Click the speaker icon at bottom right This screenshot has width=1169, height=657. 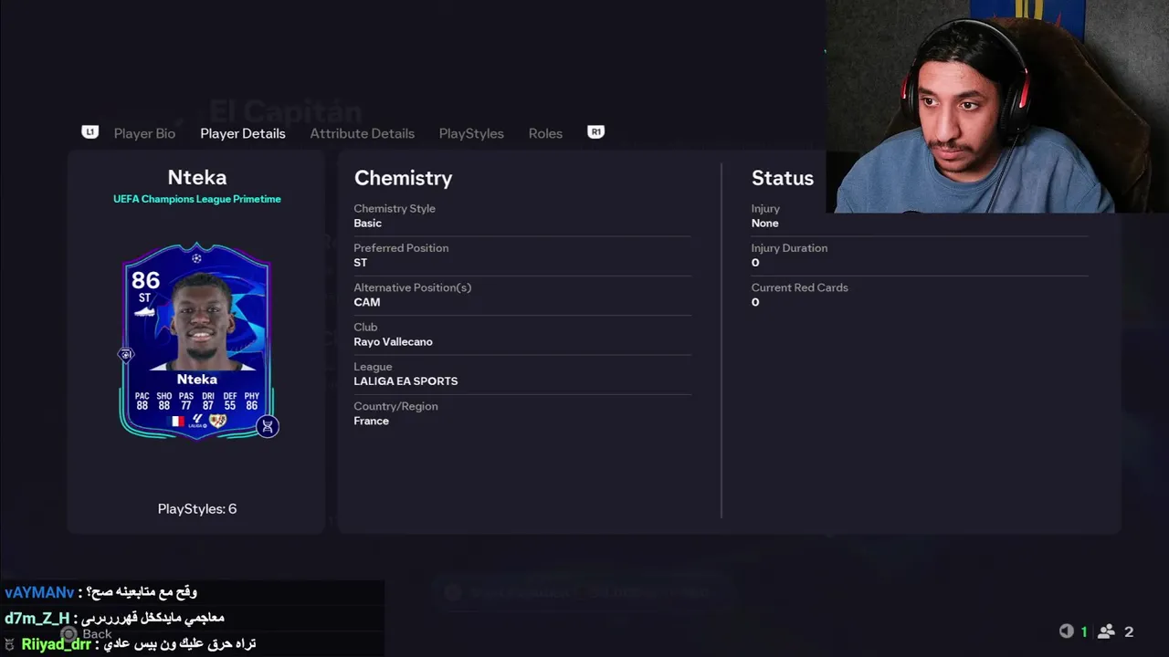(x=1066, y=631)
